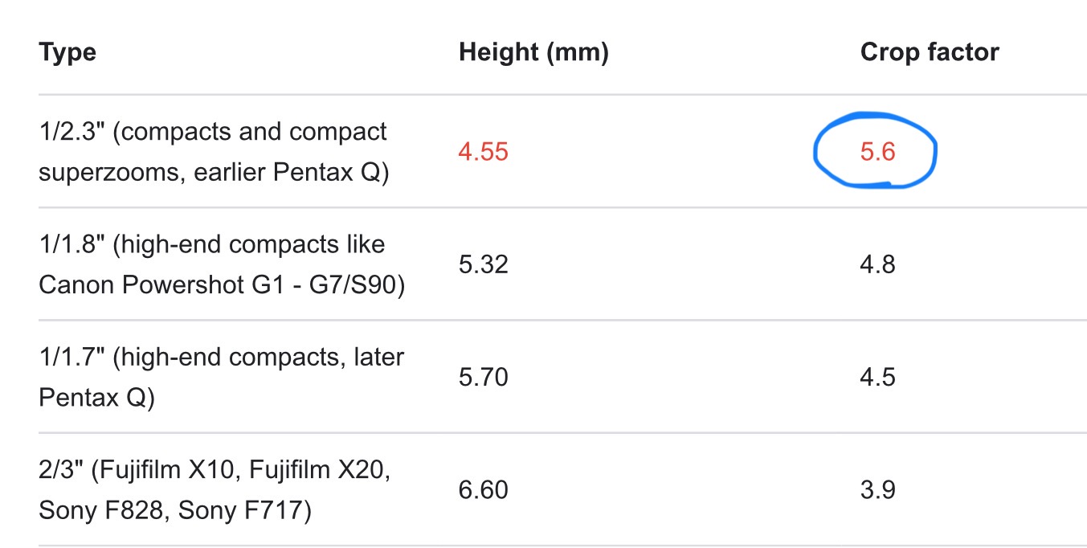Click the 6.60 height value
The height and width of the screenshot is (548, 1087).
[x=484, y=489]
